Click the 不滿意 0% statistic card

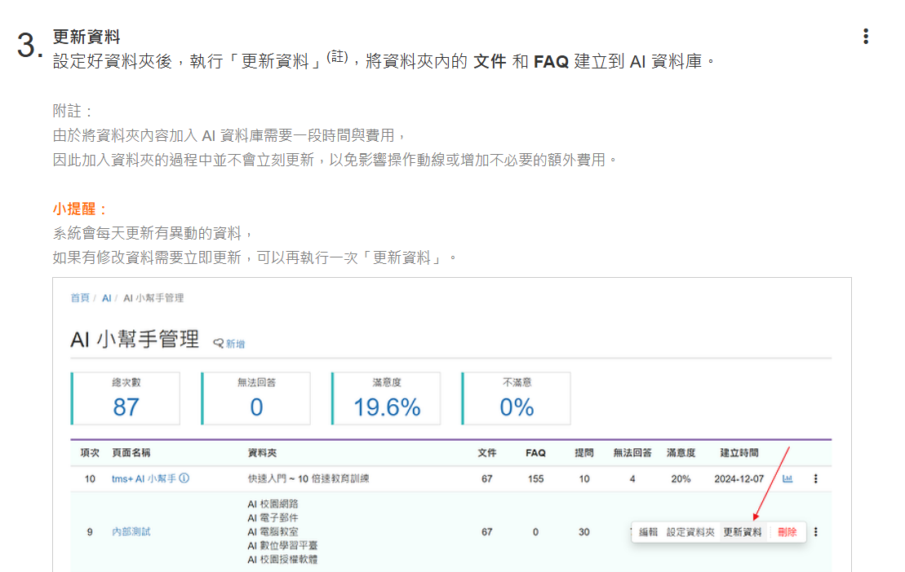[x=517, y=398]
